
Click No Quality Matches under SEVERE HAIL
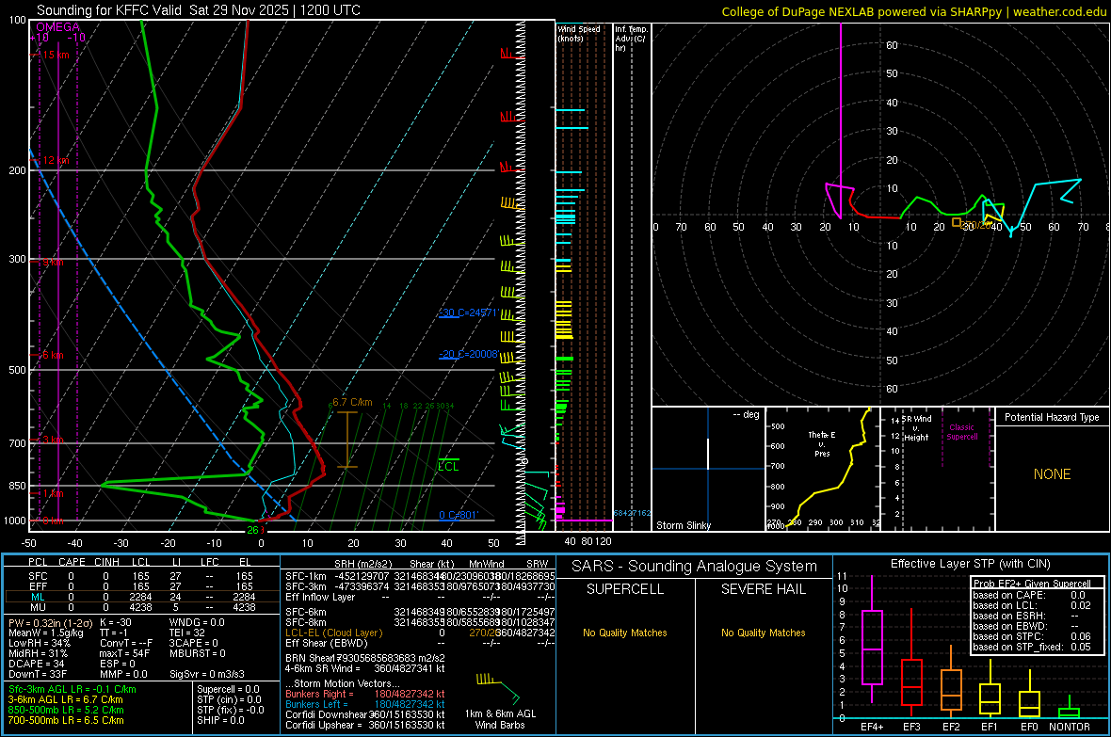coord(763,633)
